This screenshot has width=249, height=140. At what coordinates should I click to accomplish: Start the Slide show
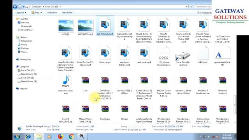click(x=52, y=12)
